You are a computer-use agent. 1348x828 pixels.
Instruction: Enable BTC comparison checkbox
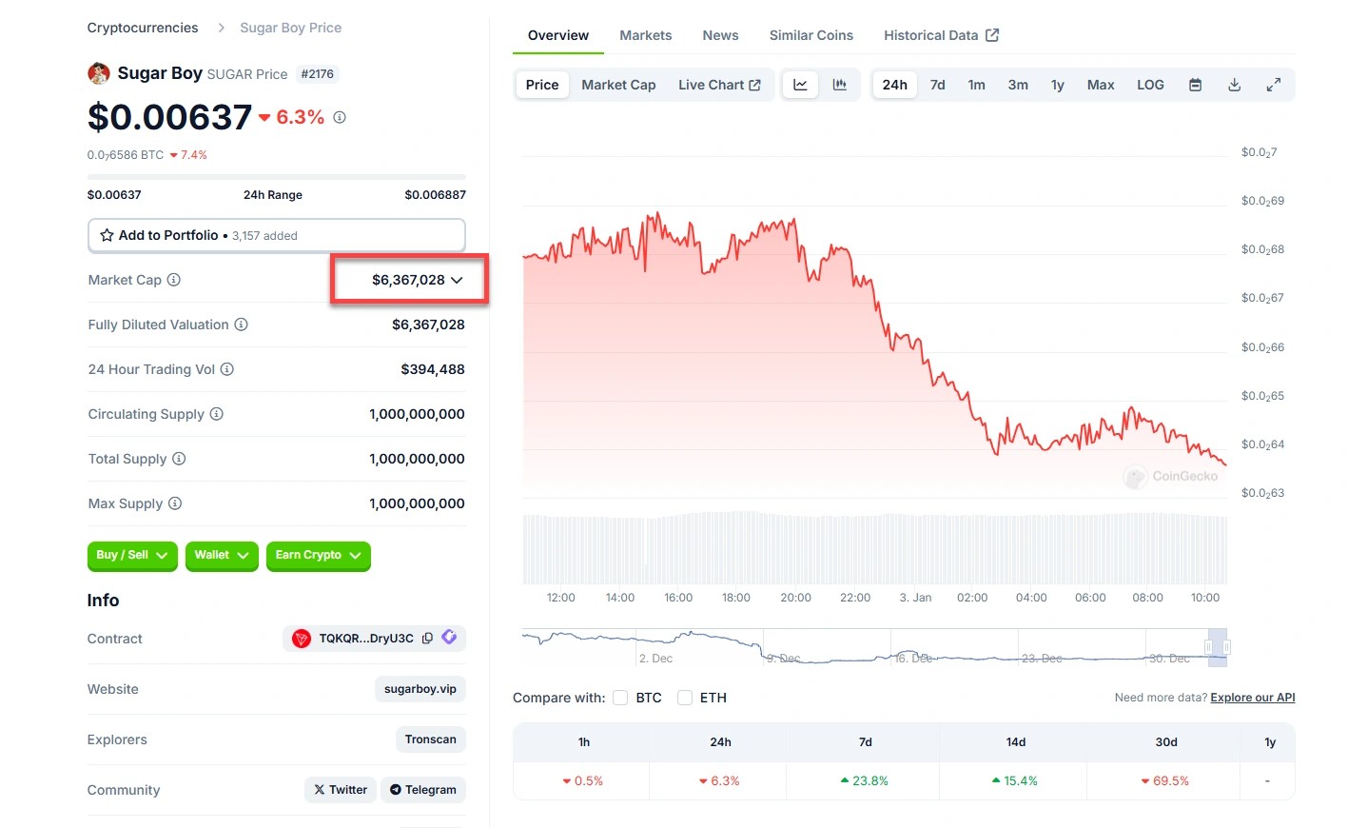point(620,698)
